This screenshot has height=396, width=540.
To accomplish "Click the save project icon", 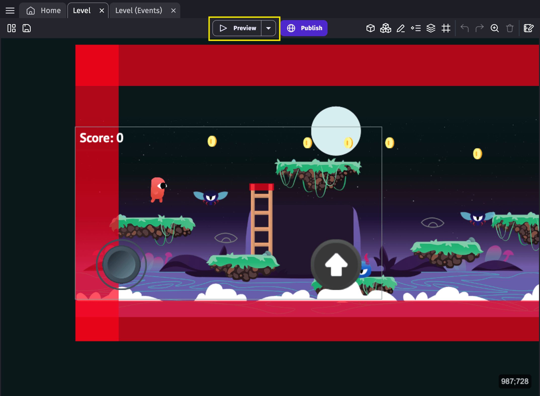I will 27,28.
